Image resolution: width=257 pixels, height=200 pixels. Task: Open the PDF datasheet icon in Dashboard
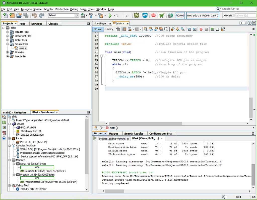[x=4, y=133]
